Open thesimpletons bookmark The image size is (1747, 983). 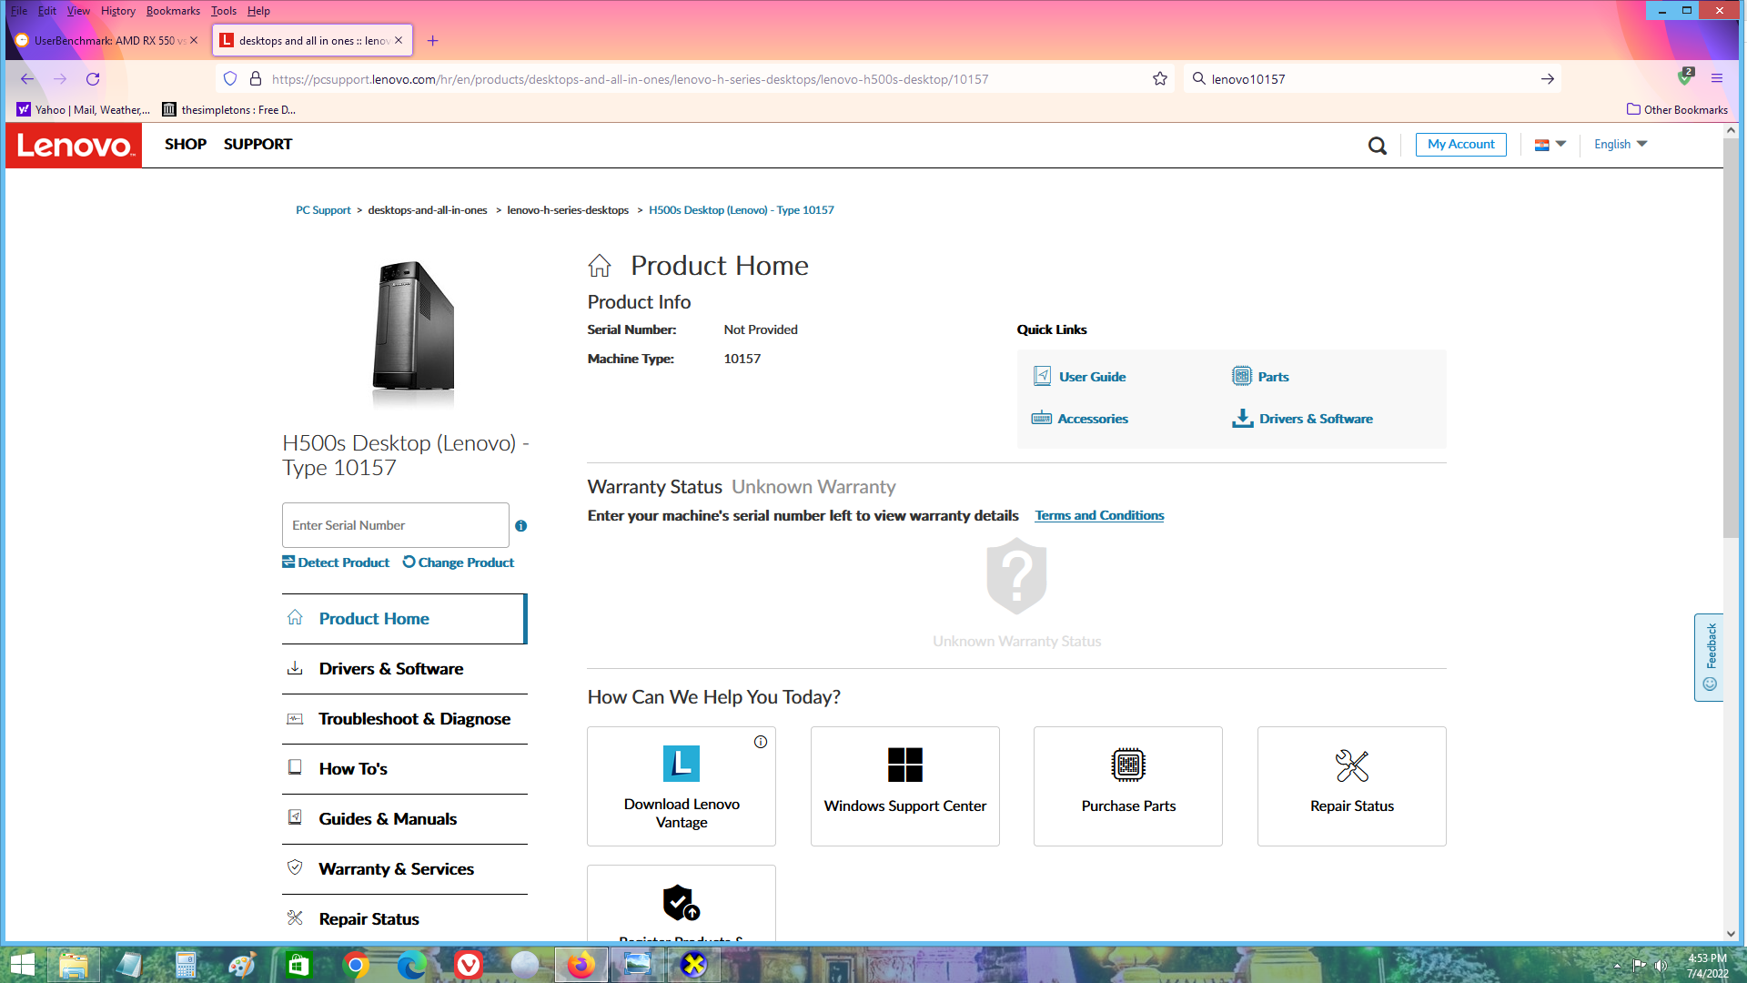coord(229,110)
